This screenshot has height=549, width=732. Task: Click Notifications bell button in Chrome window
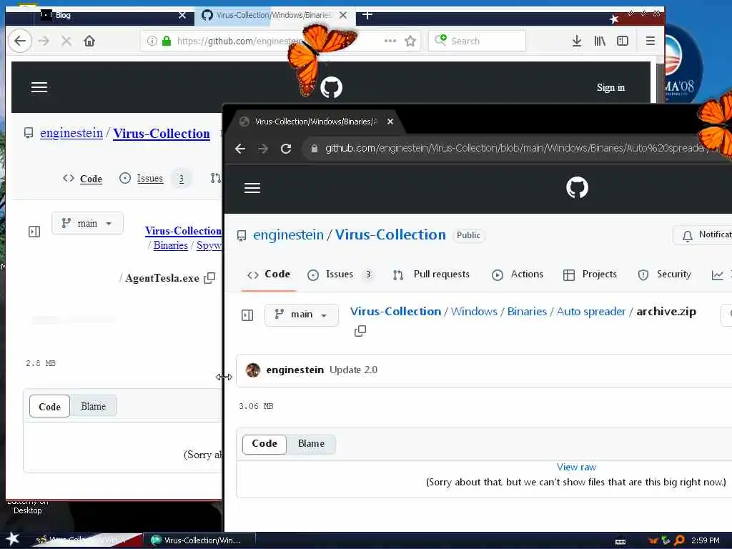(703, 234)
